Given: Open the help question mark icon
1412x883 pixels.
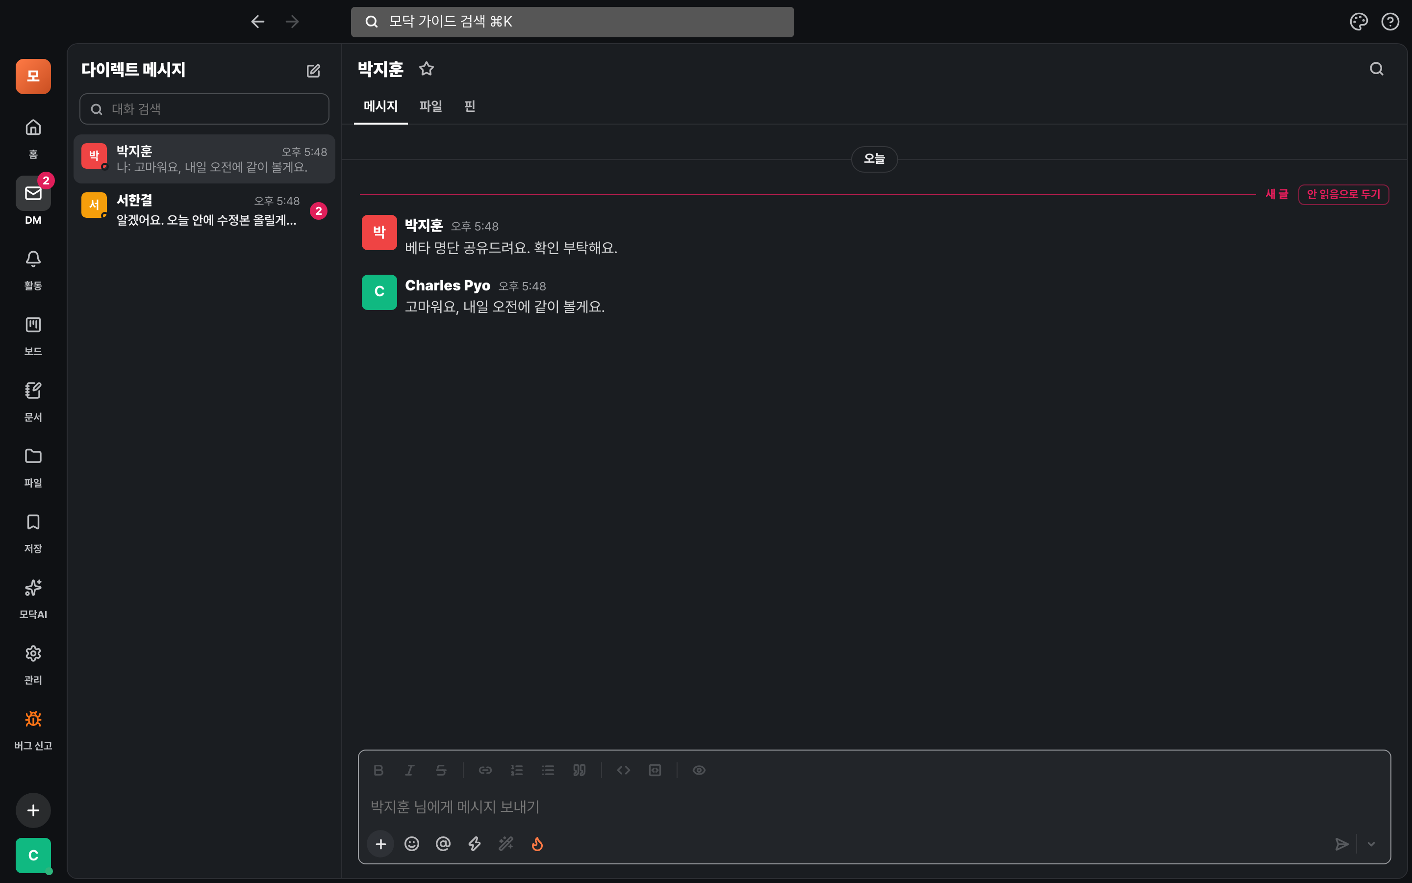Looking at the screenshot, I should point(1390,22).
